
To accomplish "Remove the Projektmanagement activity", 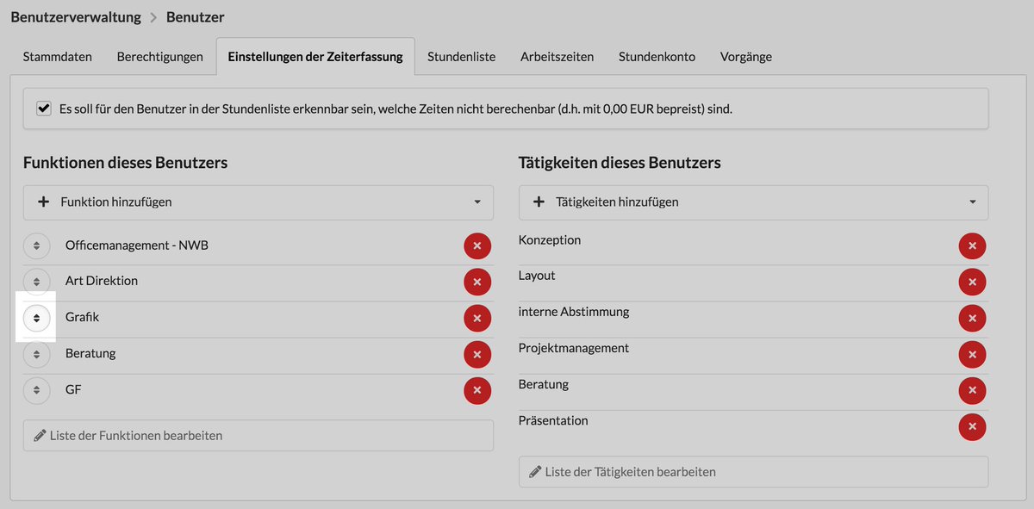I will 972,355.
